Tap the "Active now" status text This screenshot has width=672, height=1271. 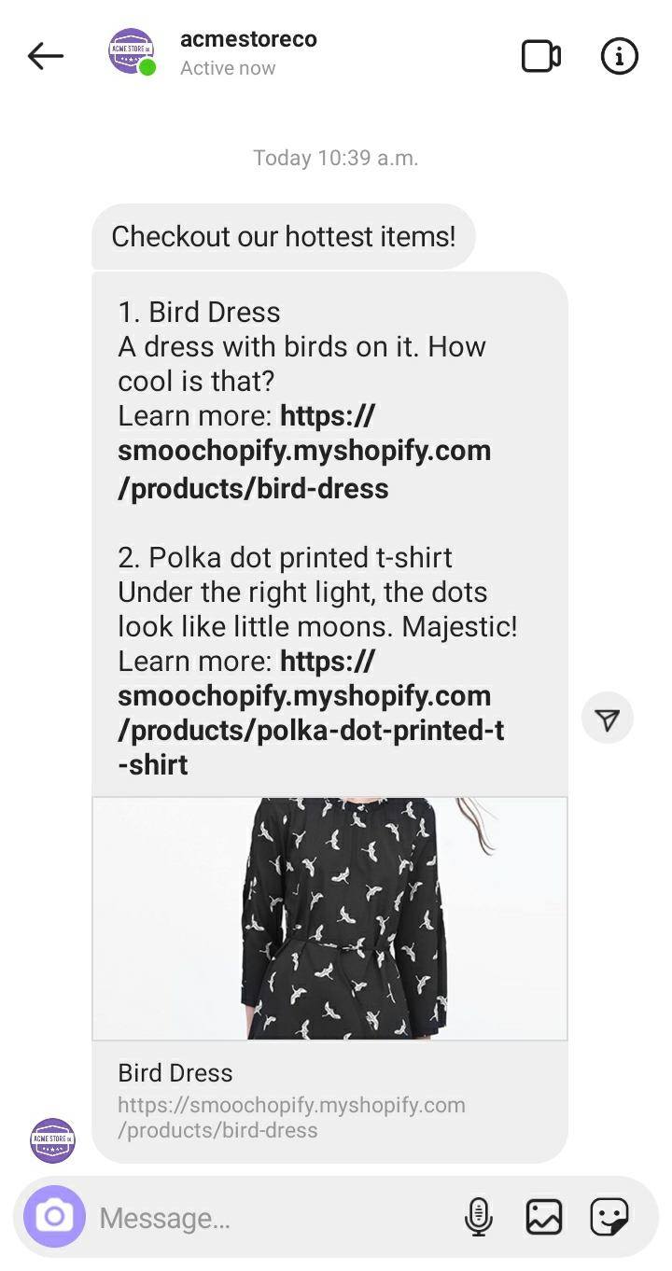(228, 68)
